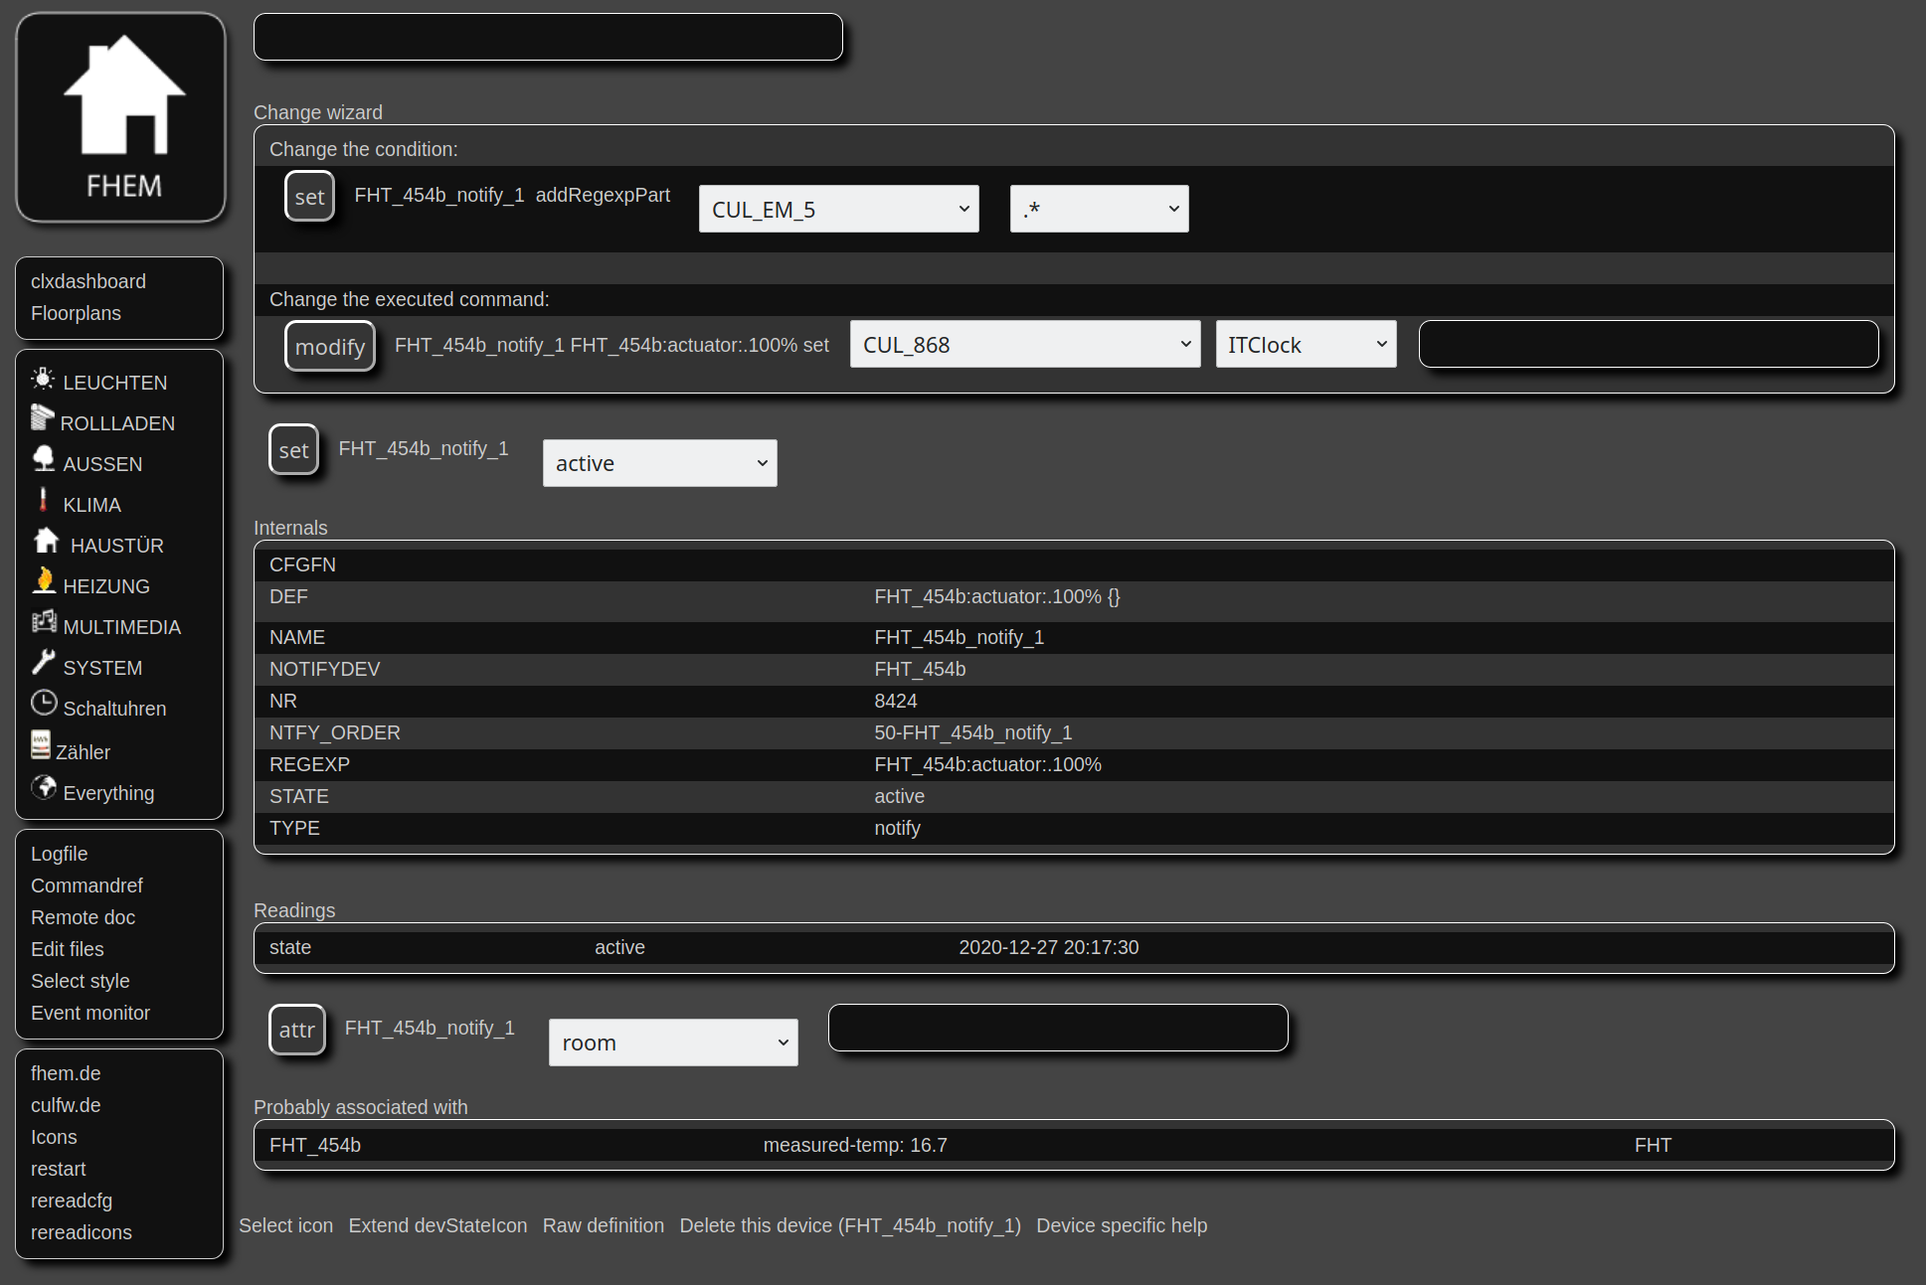Image resolution: width=1926 pixels, height=1285 pixels.
Task: Open LEUCHTEN room via light bulb icon
Action: (x=43, y=379)
